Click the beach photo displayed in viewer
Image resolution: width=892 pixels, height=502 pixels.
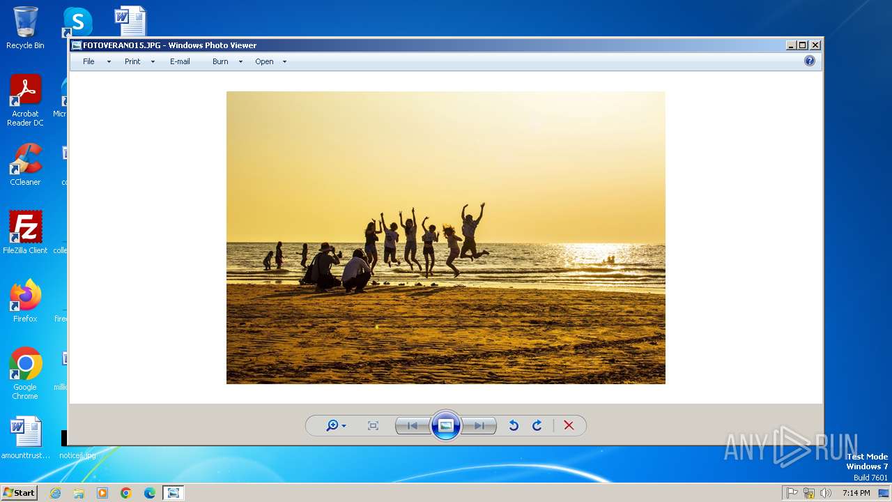click(446, 238)
